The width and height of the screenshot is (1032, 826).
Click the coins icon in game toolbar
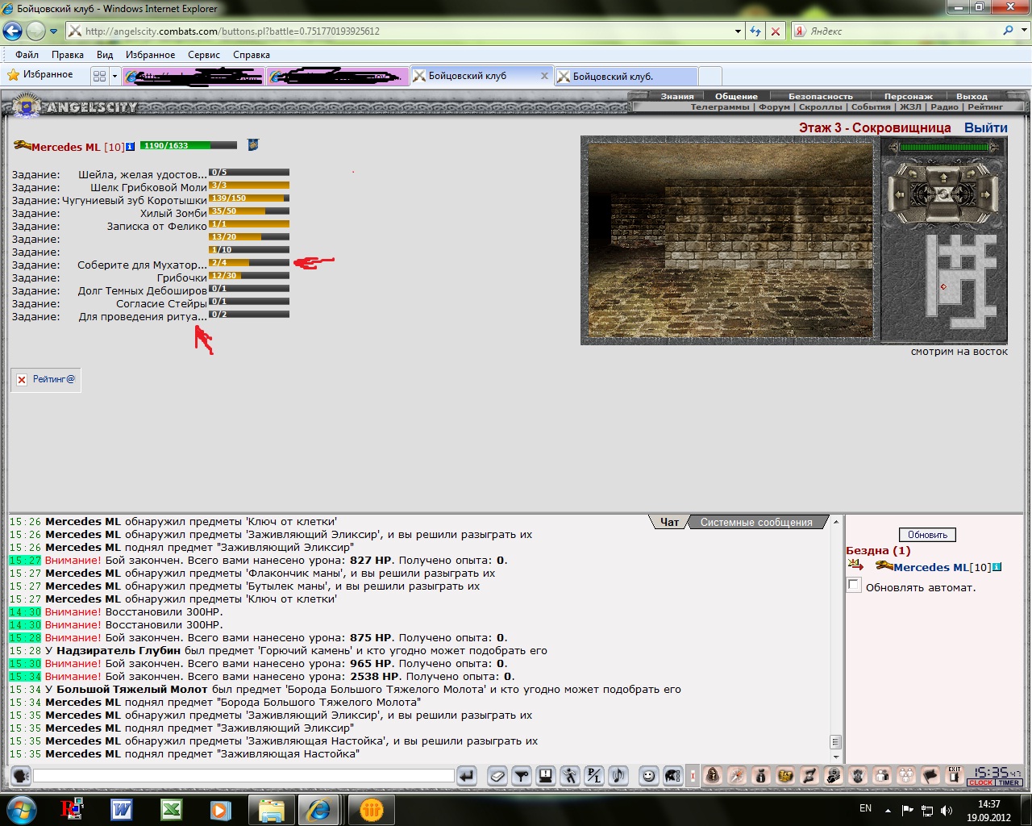point(834,776)
